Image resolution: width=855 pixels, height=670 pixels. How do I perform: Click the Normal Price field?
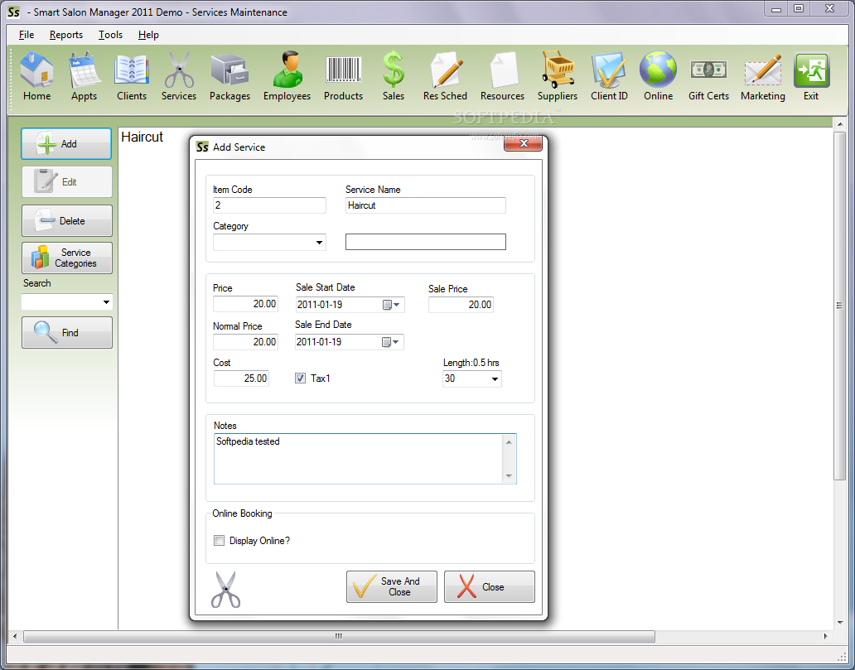[245, 342]
